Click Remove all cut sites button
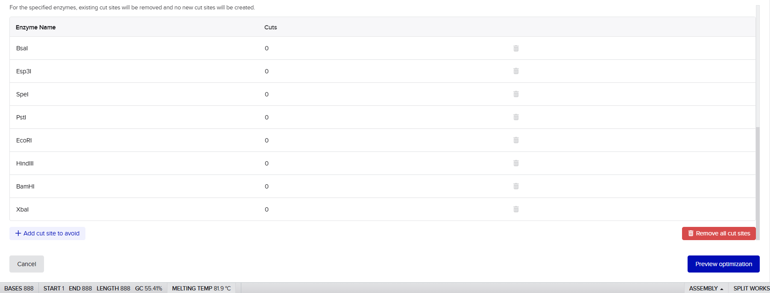The height and width of the screenshot is (293, 770). tap(719, 233)
